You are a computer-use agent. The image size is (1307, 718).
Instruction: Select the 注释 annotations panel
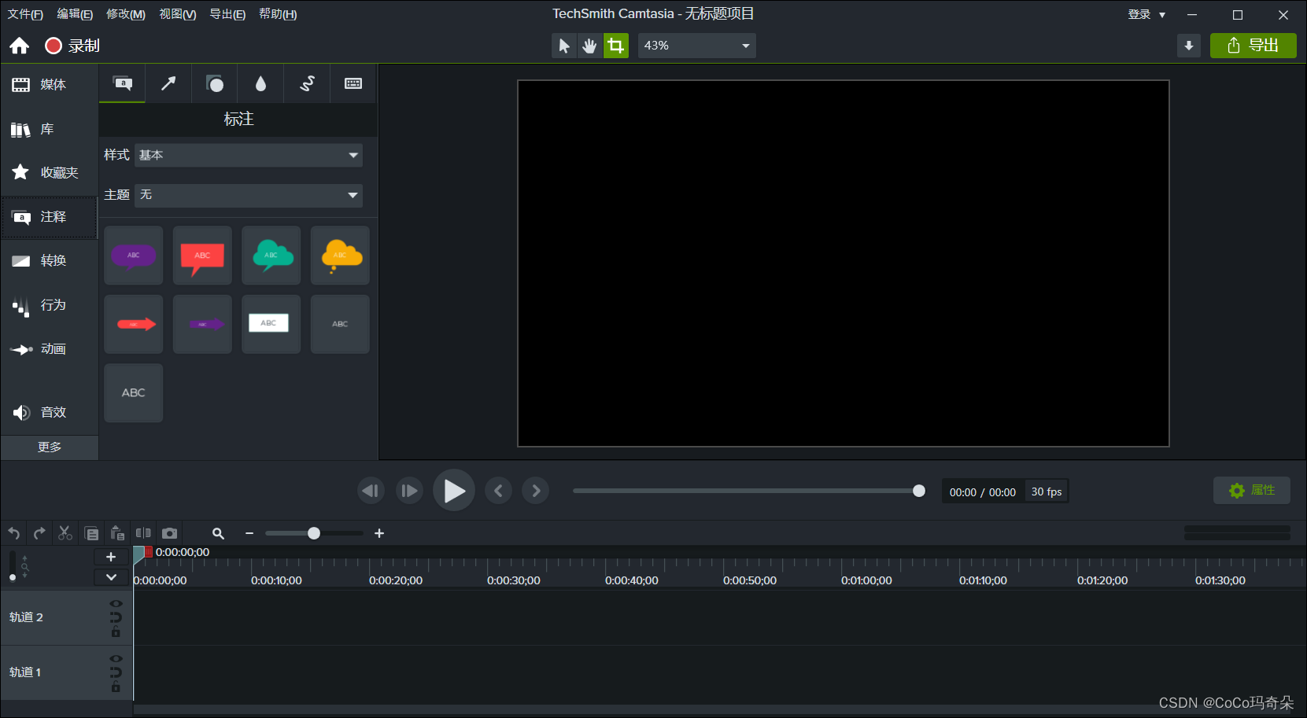click(x=49, y=217)
